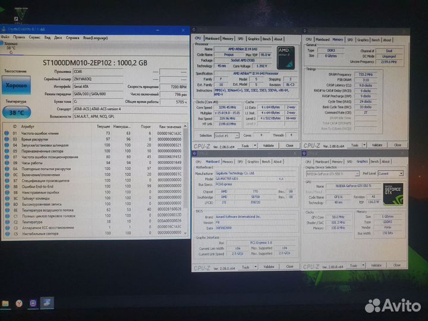
Task: Click the 38 °C temperature button
Action: click(17, 112)
